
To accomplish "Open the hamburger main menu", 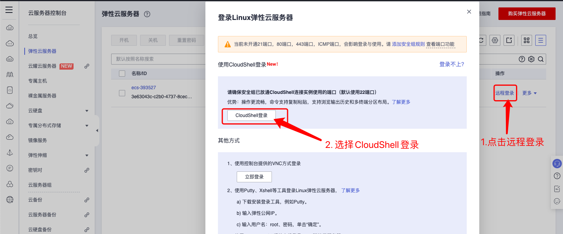I will click(9, 10).
